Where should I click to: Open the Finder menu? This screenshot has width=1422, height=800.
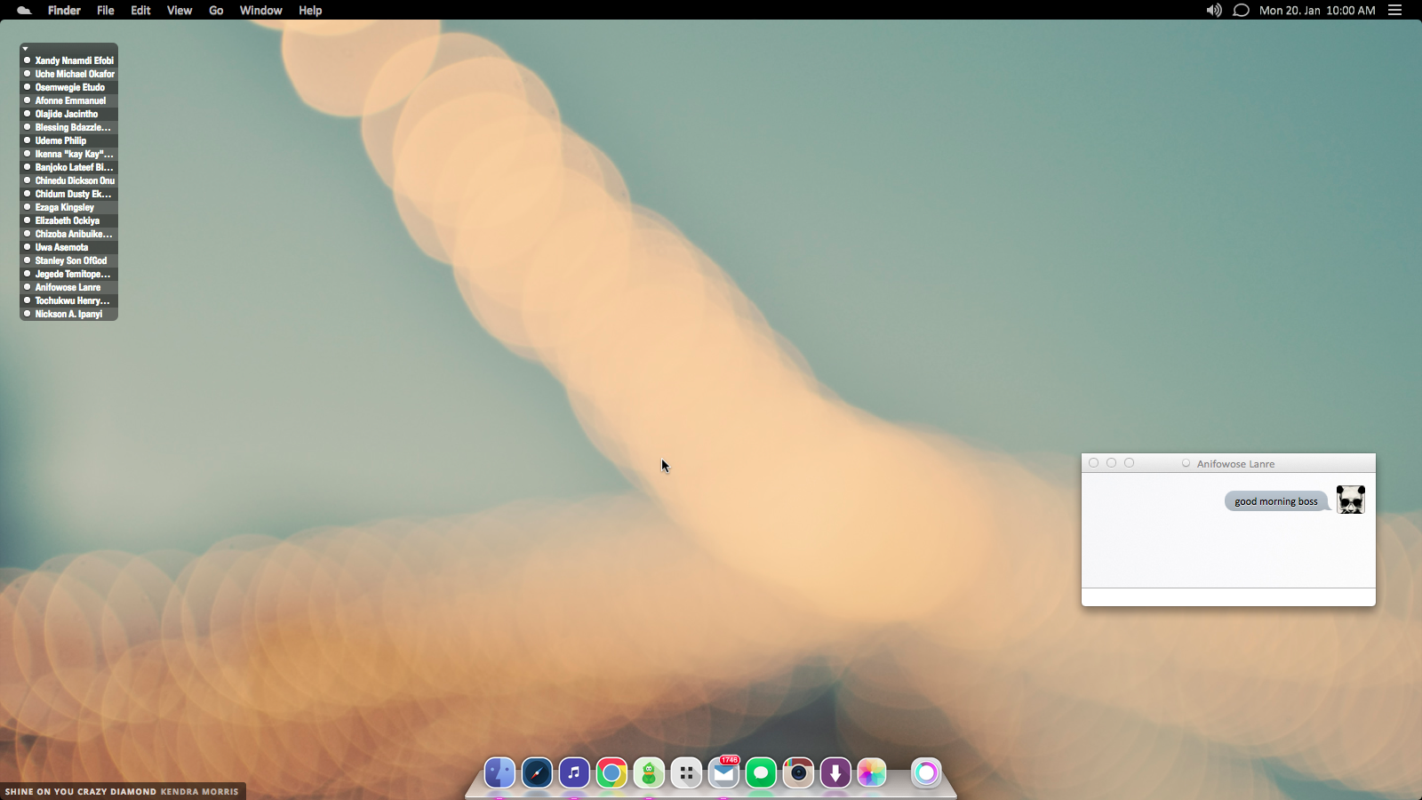coord(64,11)
